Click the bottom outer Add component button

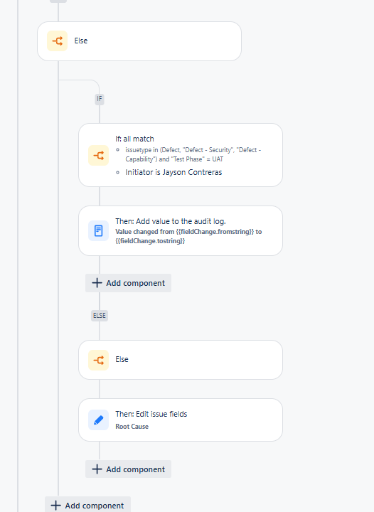coord(87,505)
